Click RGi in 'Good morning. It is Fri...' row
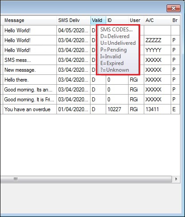The width and height of the screenshot is (185, 217). pyautogui.click(x=136, y=100)
